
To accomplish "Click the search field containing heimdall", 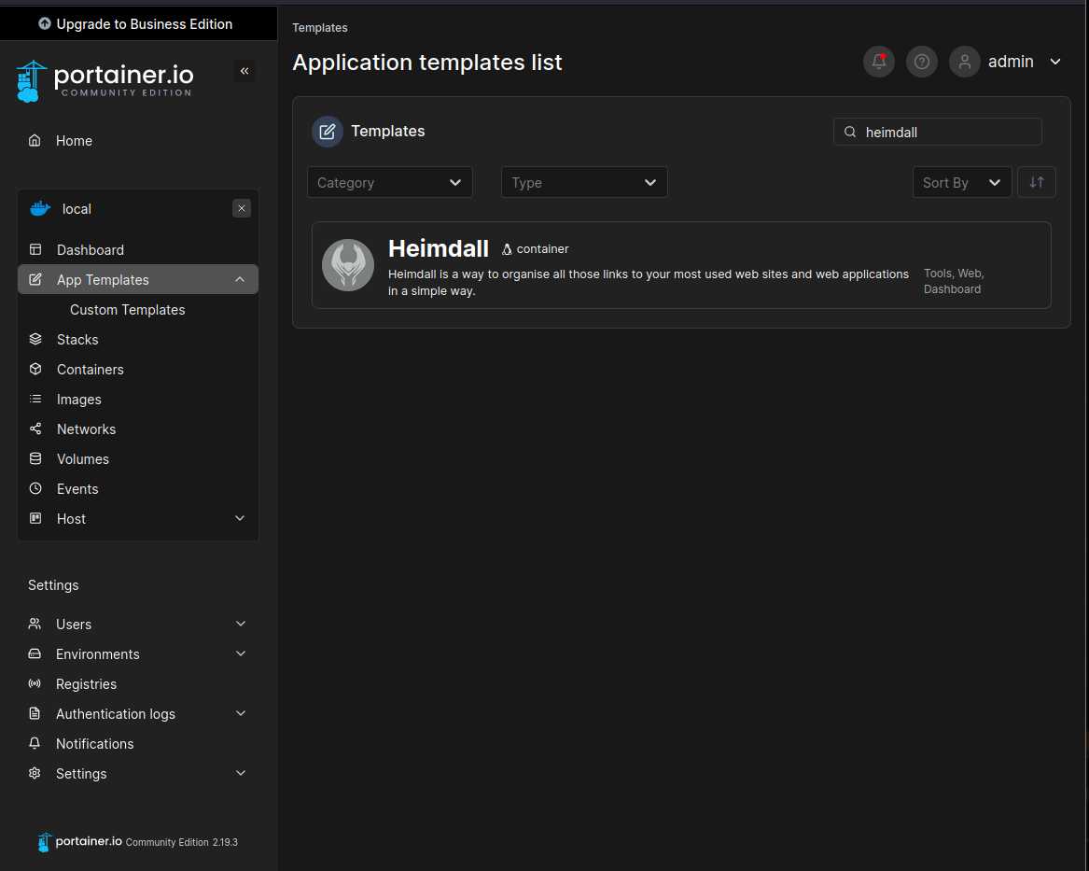I will click(x=938, y=132).
